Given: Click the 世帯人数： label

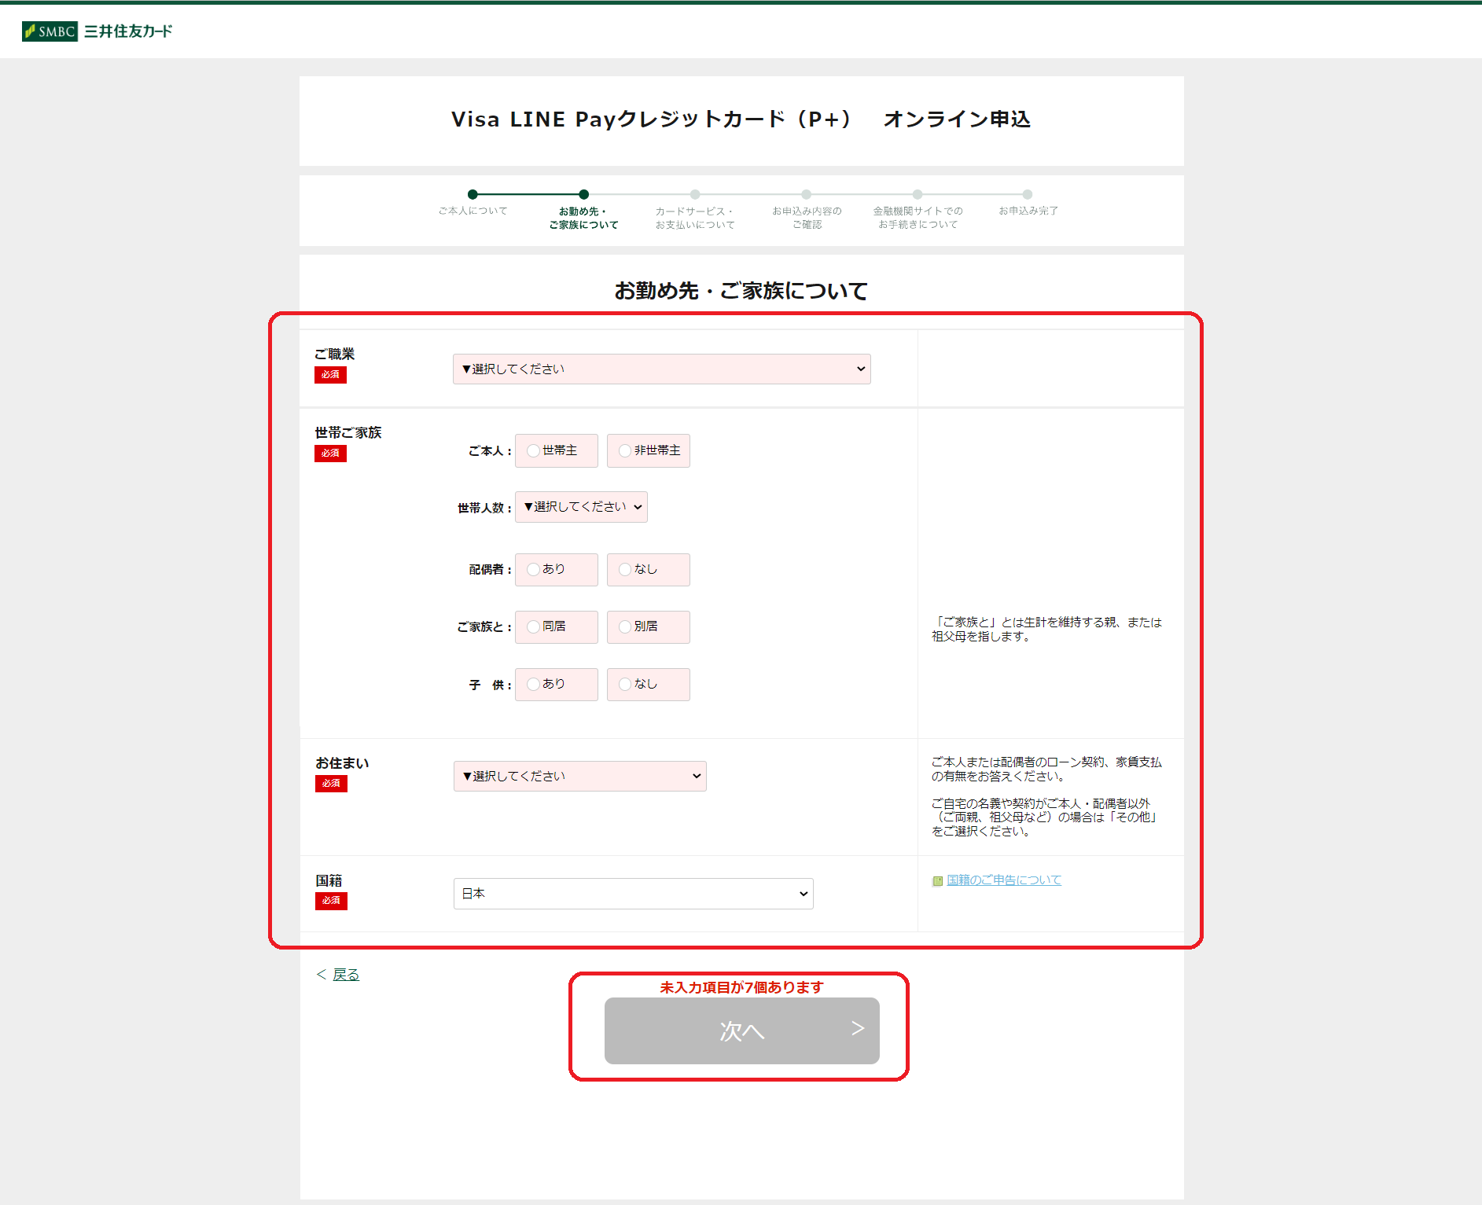Looking at the screenshot, I should (x=484, y=508).
